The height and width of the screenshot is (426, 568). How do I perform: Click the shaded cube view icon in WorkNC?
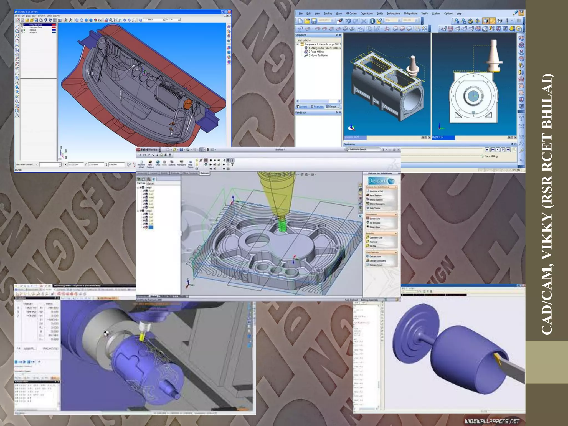coord(90,20)
